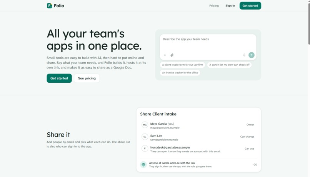310x177 pixels.
Task: Click the F avatar for front.desk
Action: 145,149
